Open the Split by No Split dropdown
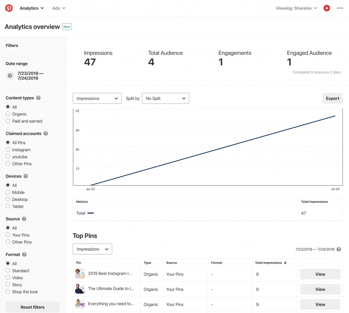 [x=165, y=98]
